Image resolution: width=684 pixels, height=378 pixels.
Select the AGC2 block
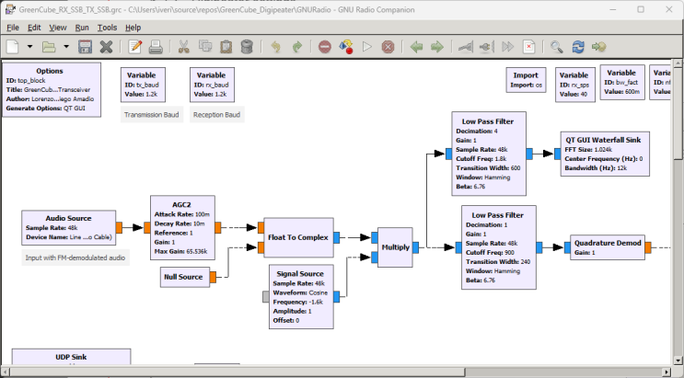[x=182, y=227]
